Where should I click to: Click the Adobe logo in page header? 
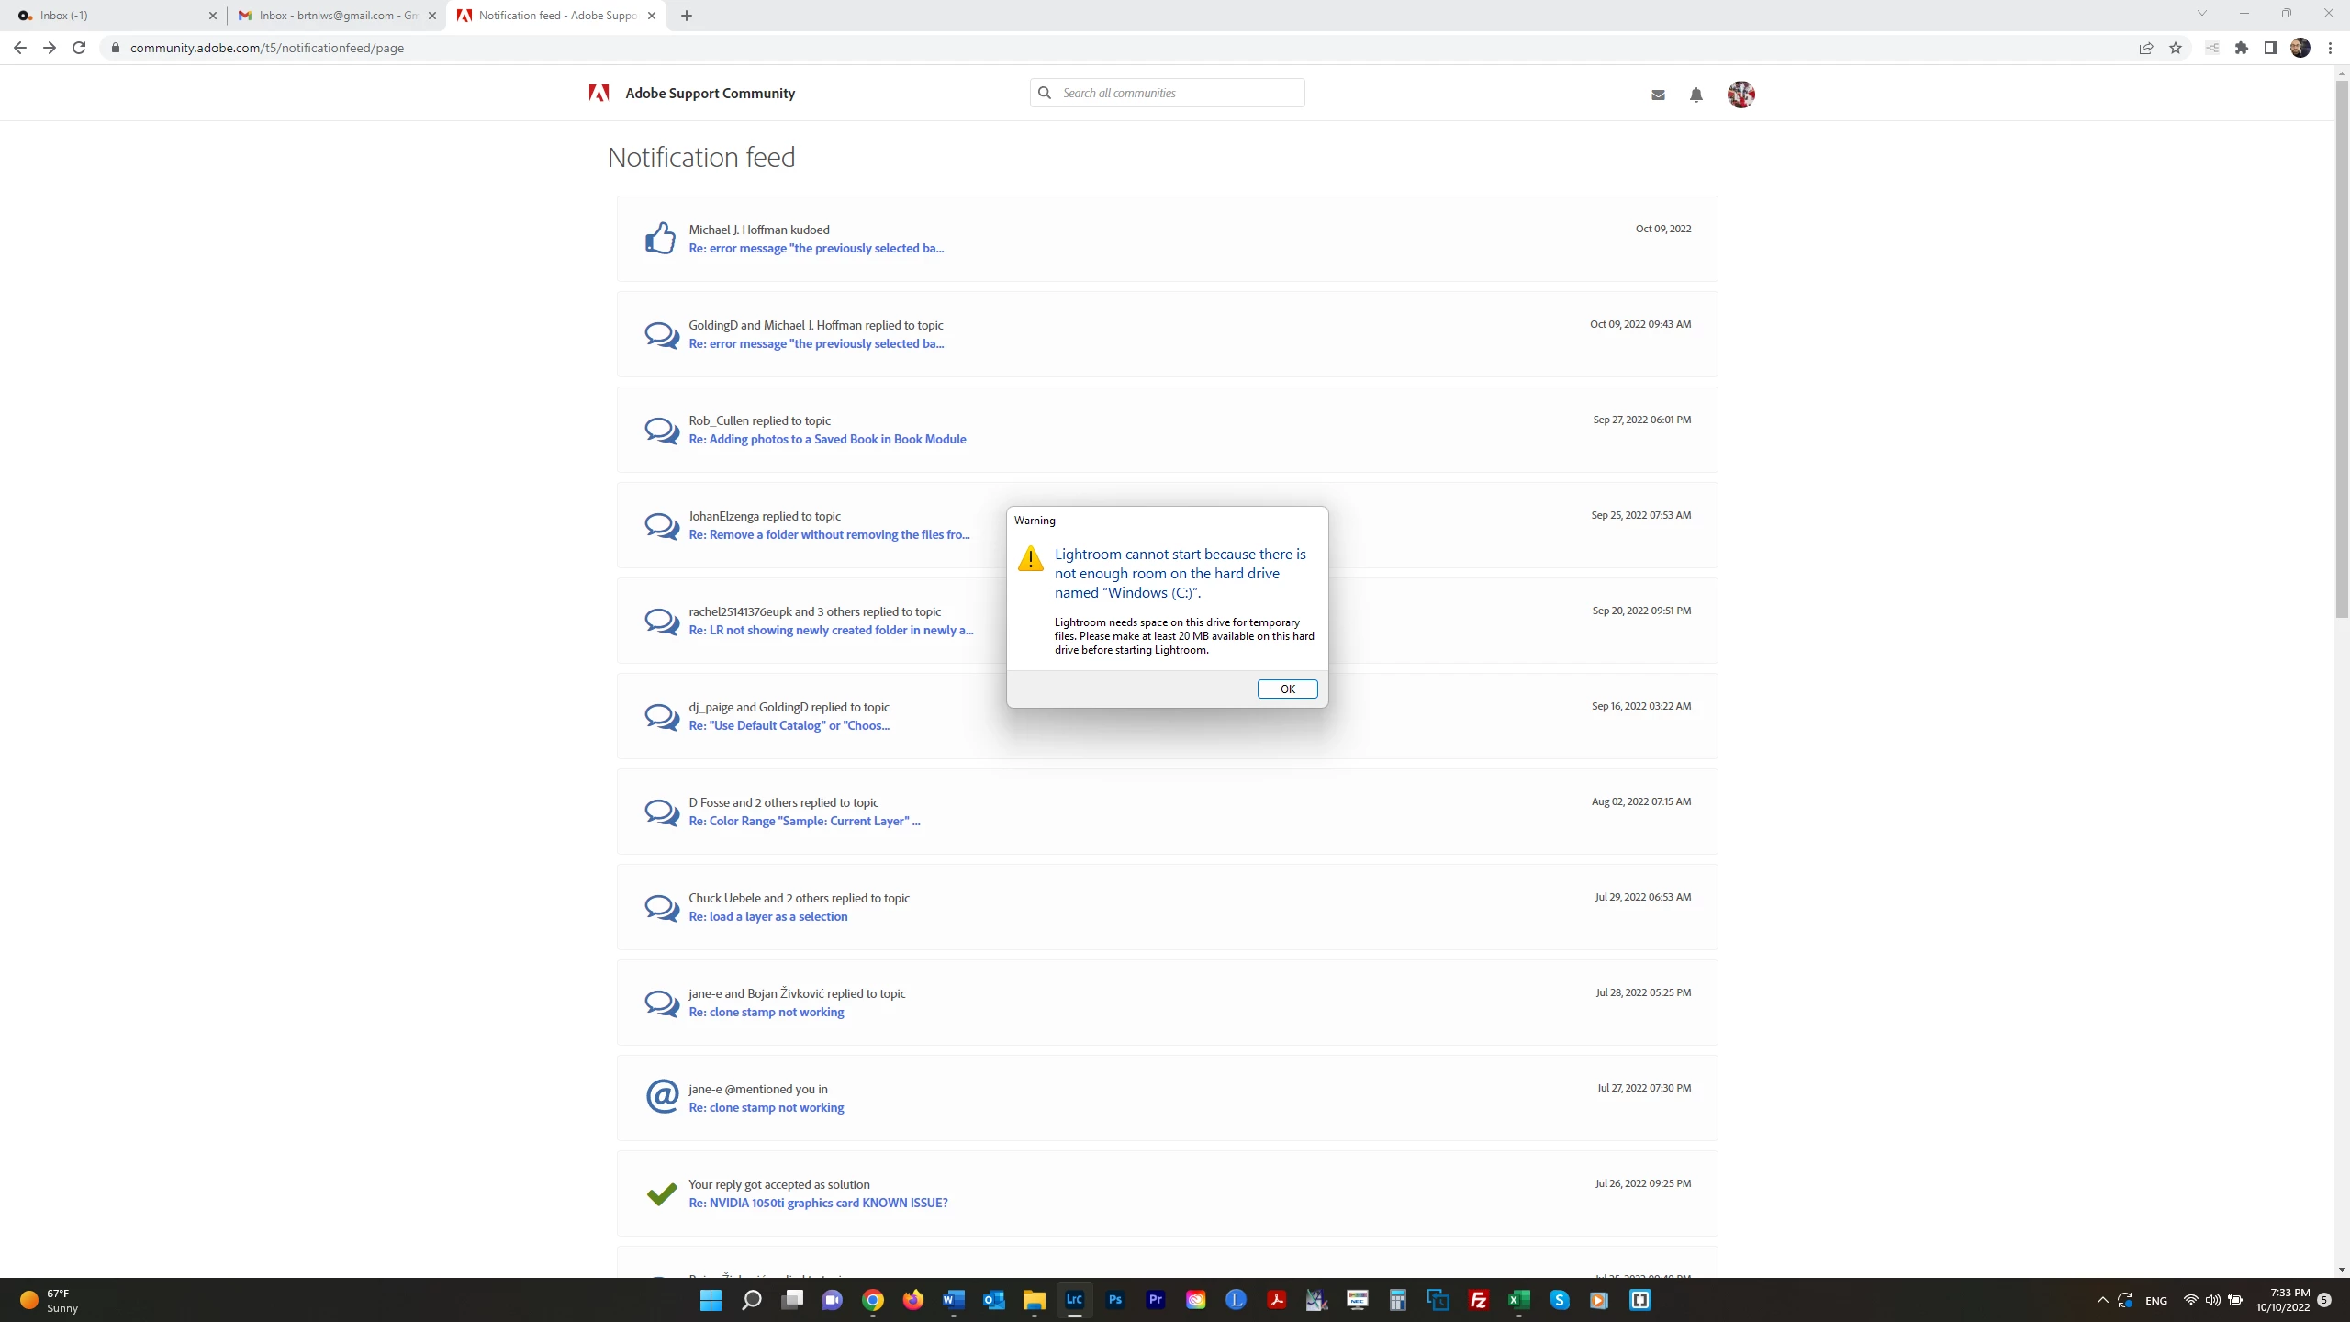[x=599, y=93]
